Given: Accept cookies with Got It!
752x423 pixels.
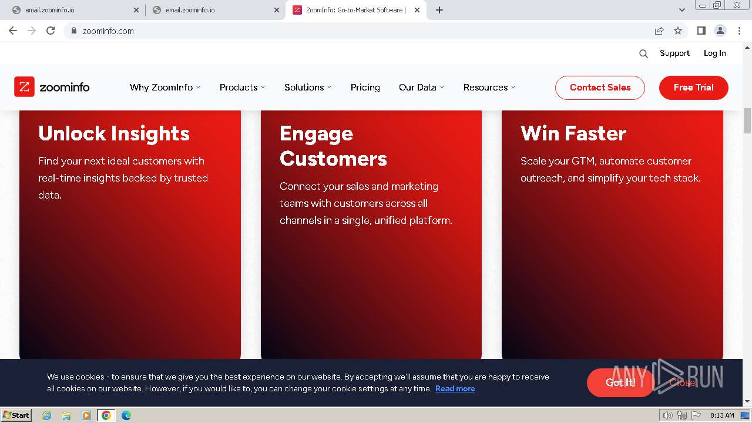Looking at the screenshot, I should tap(620, 382).
